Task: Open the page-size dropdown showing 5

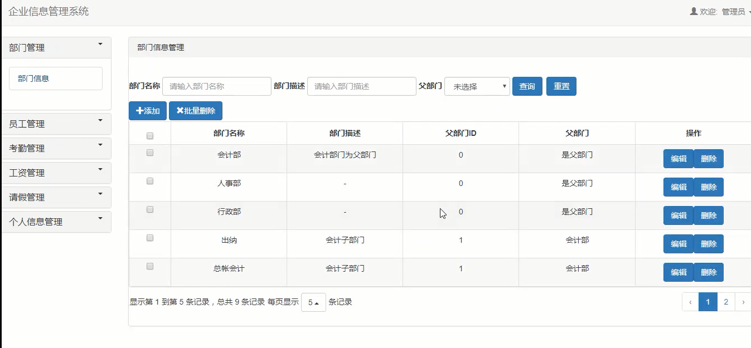Action: tap(313, 302)
